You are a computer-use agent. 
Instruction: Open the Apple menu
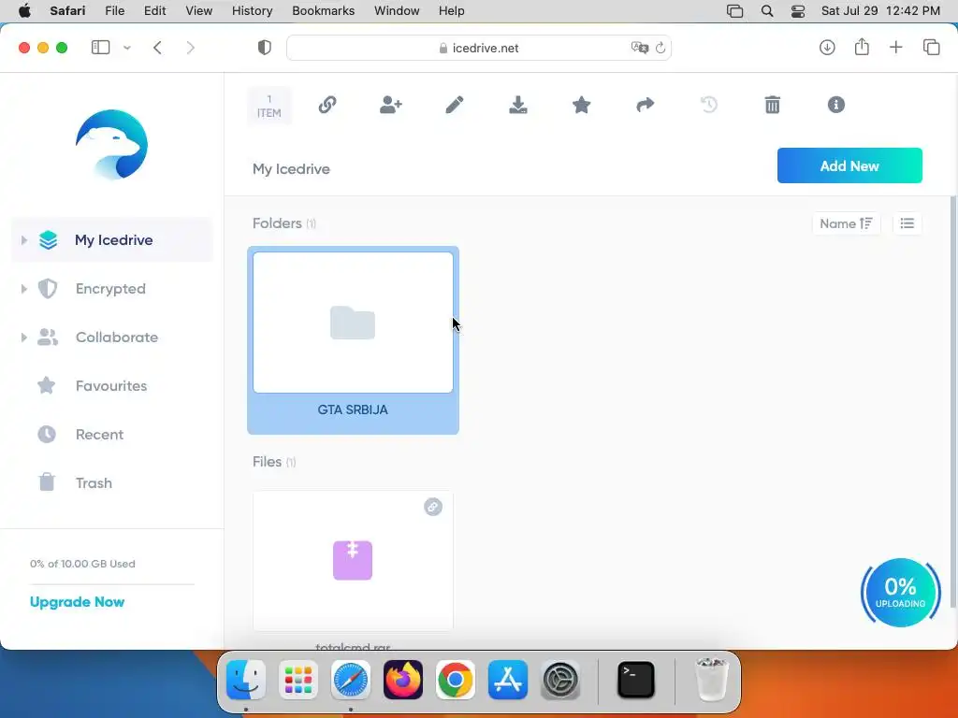pyautogui.click(x=24, y=11)
